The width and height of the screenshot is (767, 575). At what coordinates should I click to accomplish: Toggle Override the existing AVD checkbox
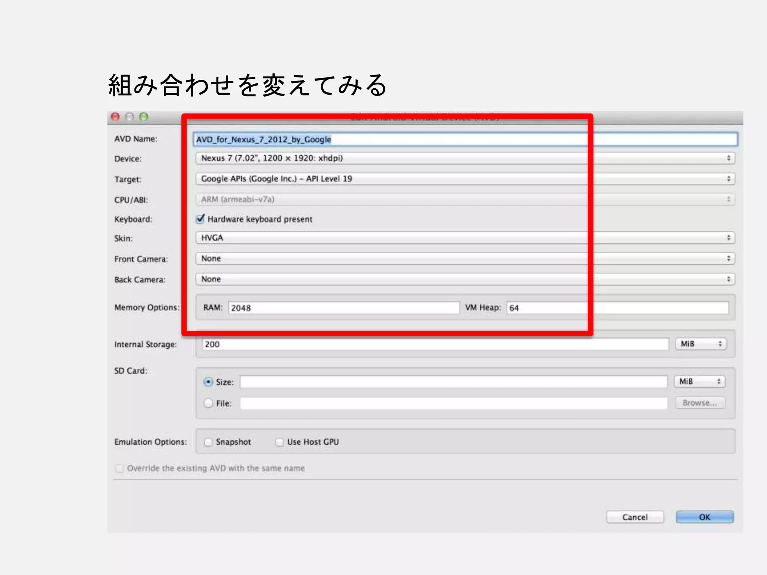click(x=119, y=468)
